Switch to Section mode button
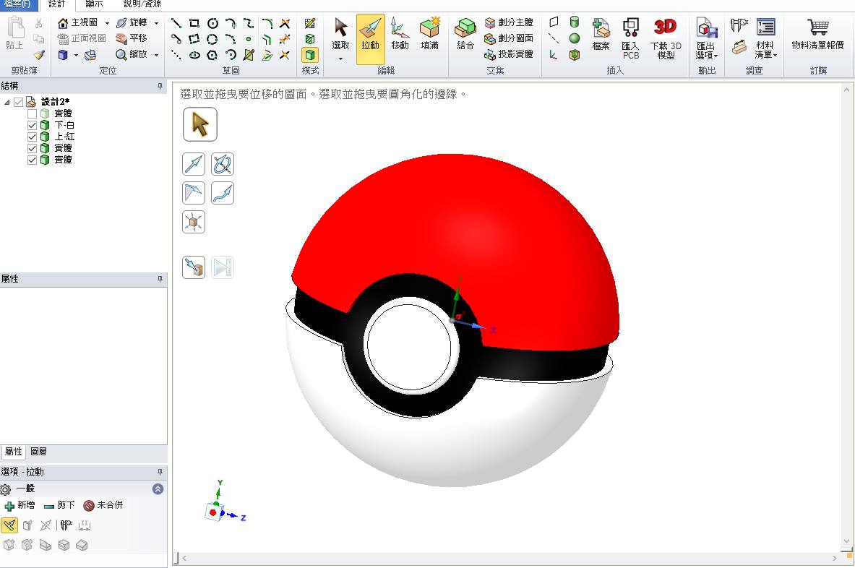Viewport: 855px width, 568px height. point(310,39)
